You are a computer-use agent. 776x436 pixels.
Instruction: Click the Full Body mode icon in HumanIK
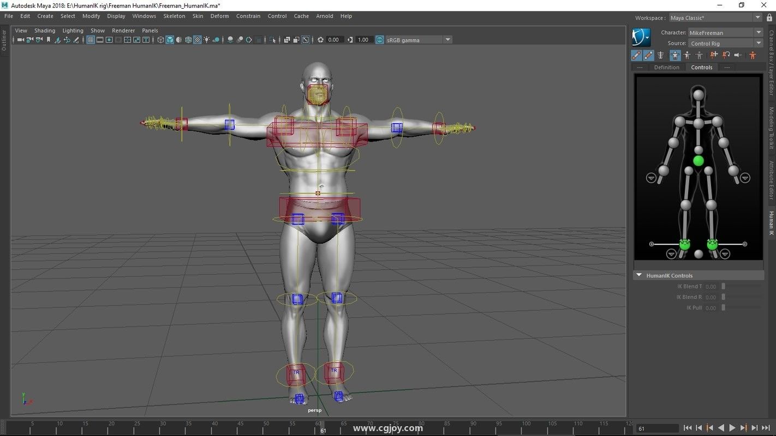click(x=675, y=55)
